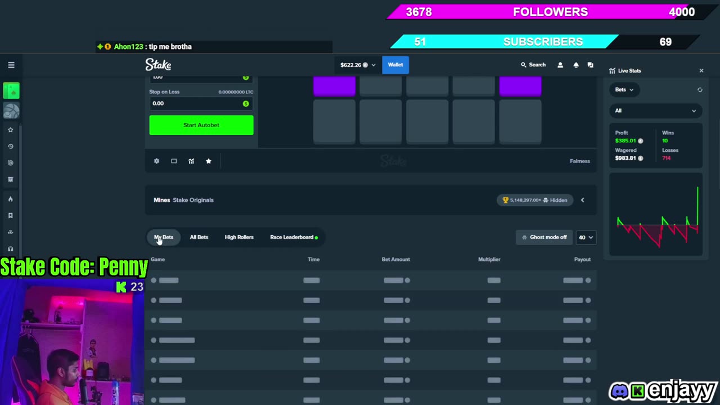Click the Stake Code: Penny overlay text

pyautogui.click(x=74, y=267)
